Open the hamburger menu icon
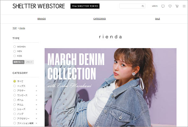This screenshot has height=127, width=188. click(x=184, y=6)
